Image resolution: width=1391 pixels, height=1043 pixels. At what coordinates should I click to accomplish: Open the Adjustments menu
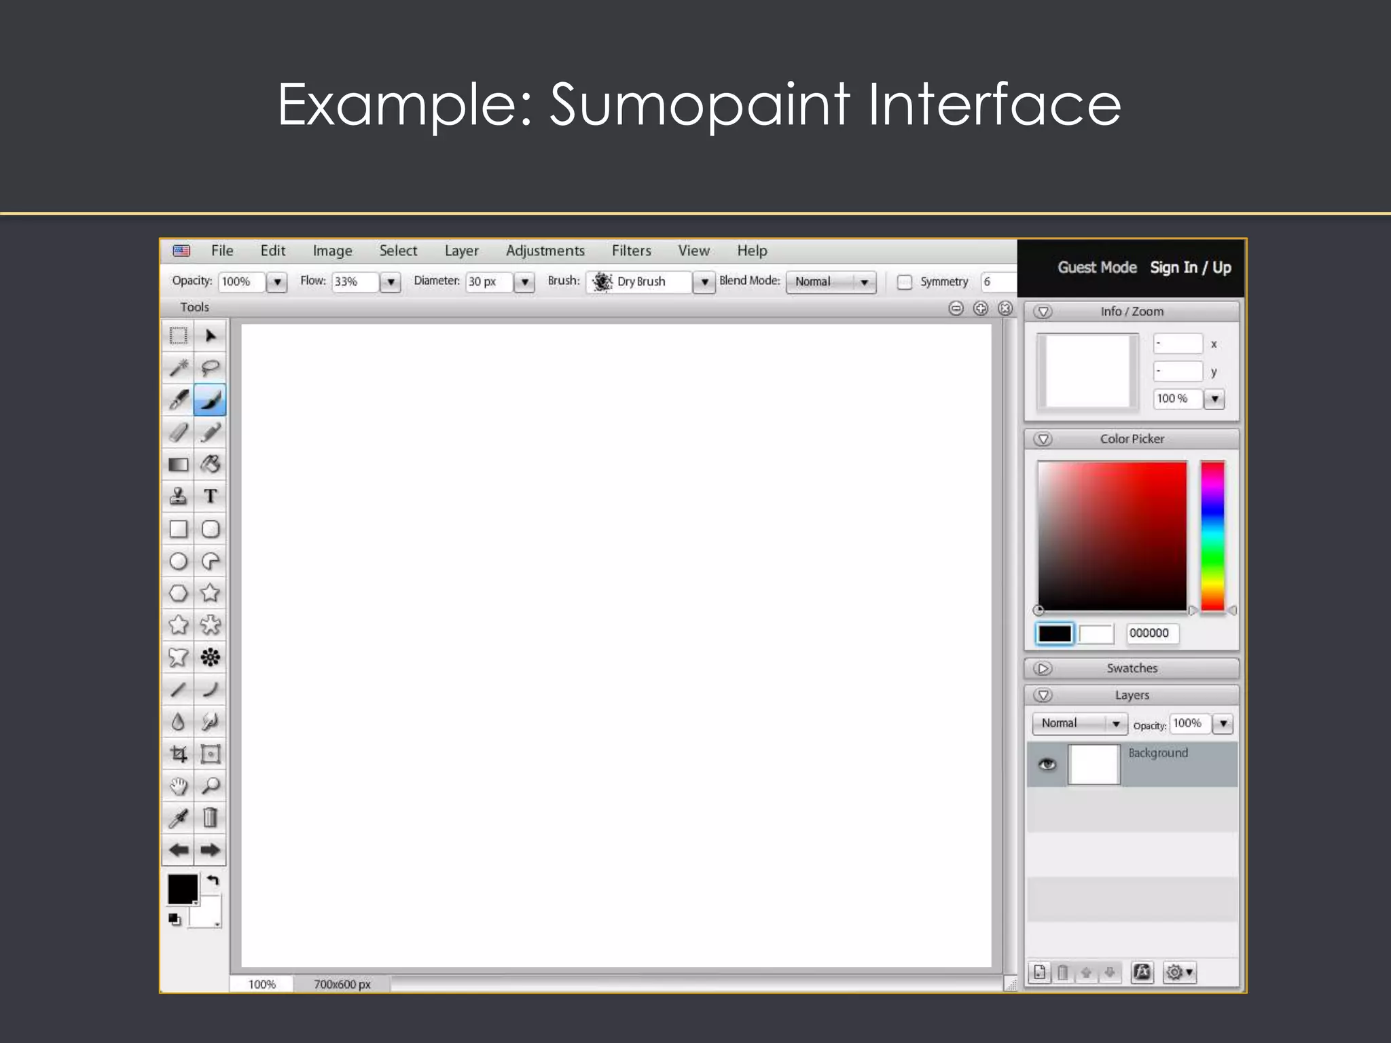(545, 251)
